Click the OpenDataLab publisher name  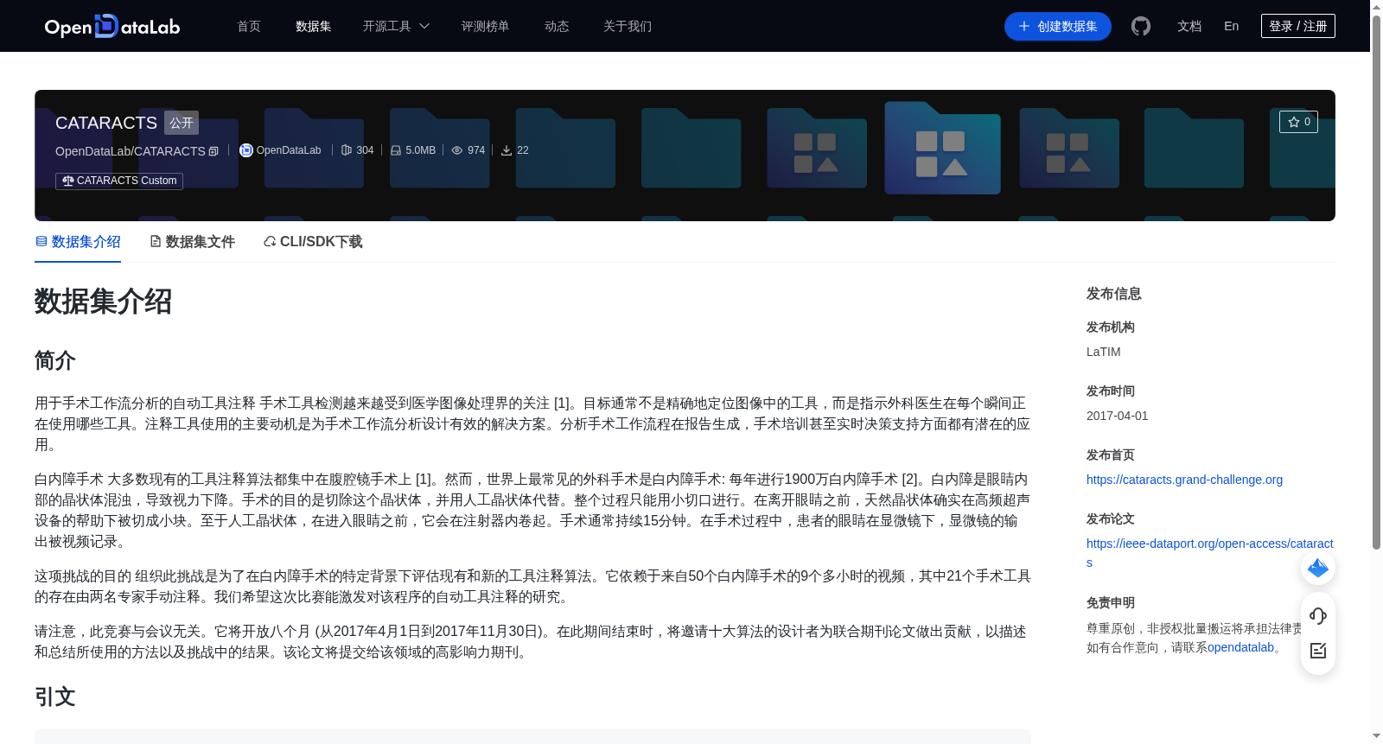(x=289, y=150)
